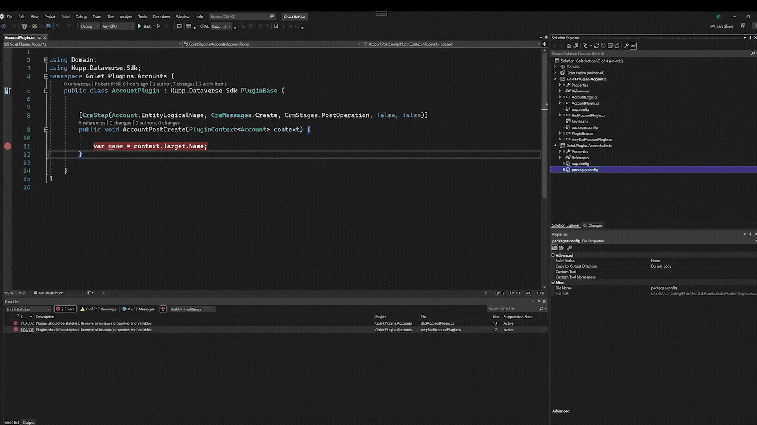
Task: Click the Save All toolbar icon
Action: pyautogui.click(x=48, y=26)
